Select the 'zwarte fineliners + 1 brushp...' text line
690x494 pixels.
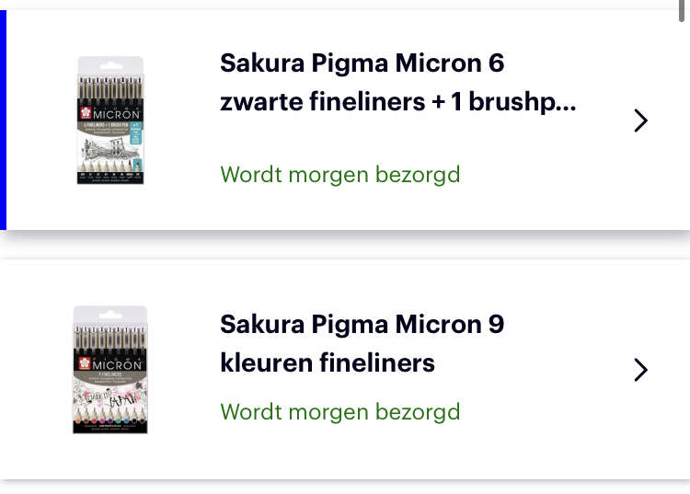(397, 101)
